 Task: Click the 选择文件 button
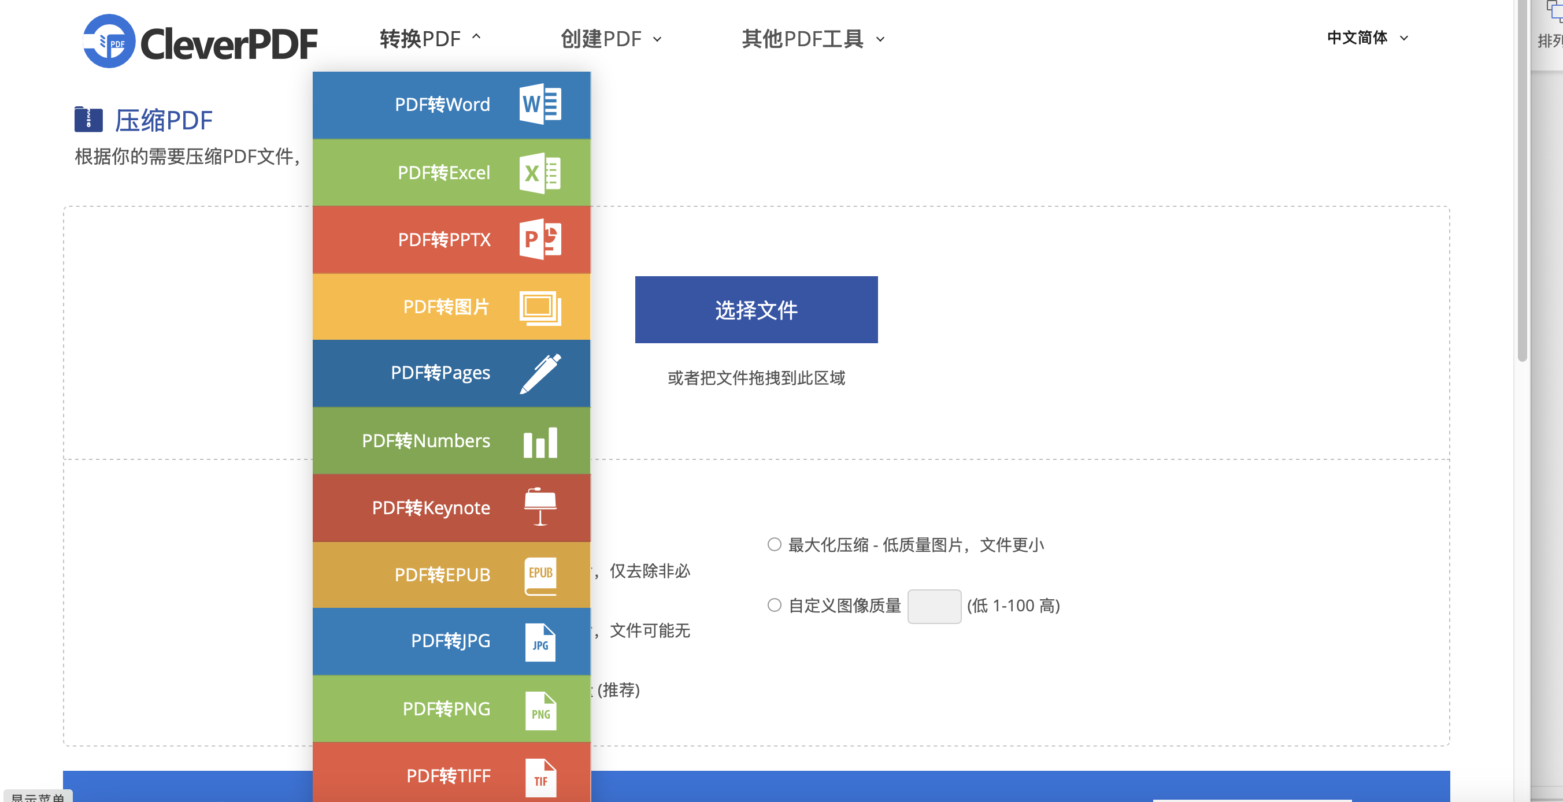point(756,310)
